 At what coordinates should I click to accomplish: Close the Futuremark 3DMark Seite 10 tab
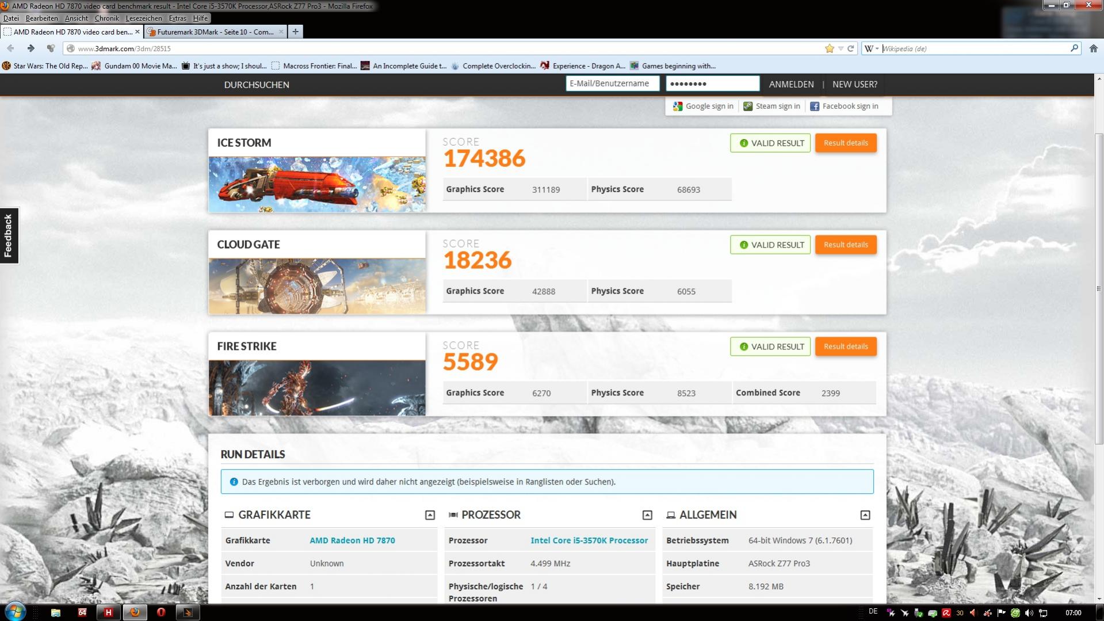pos(281,32)
